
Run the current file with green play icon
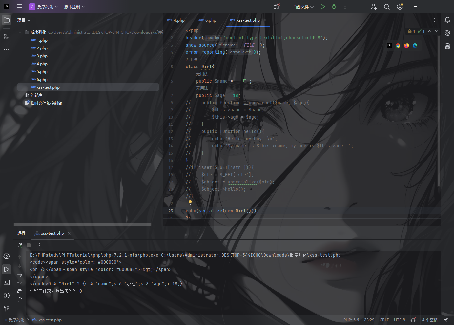[x=323, y=7]
